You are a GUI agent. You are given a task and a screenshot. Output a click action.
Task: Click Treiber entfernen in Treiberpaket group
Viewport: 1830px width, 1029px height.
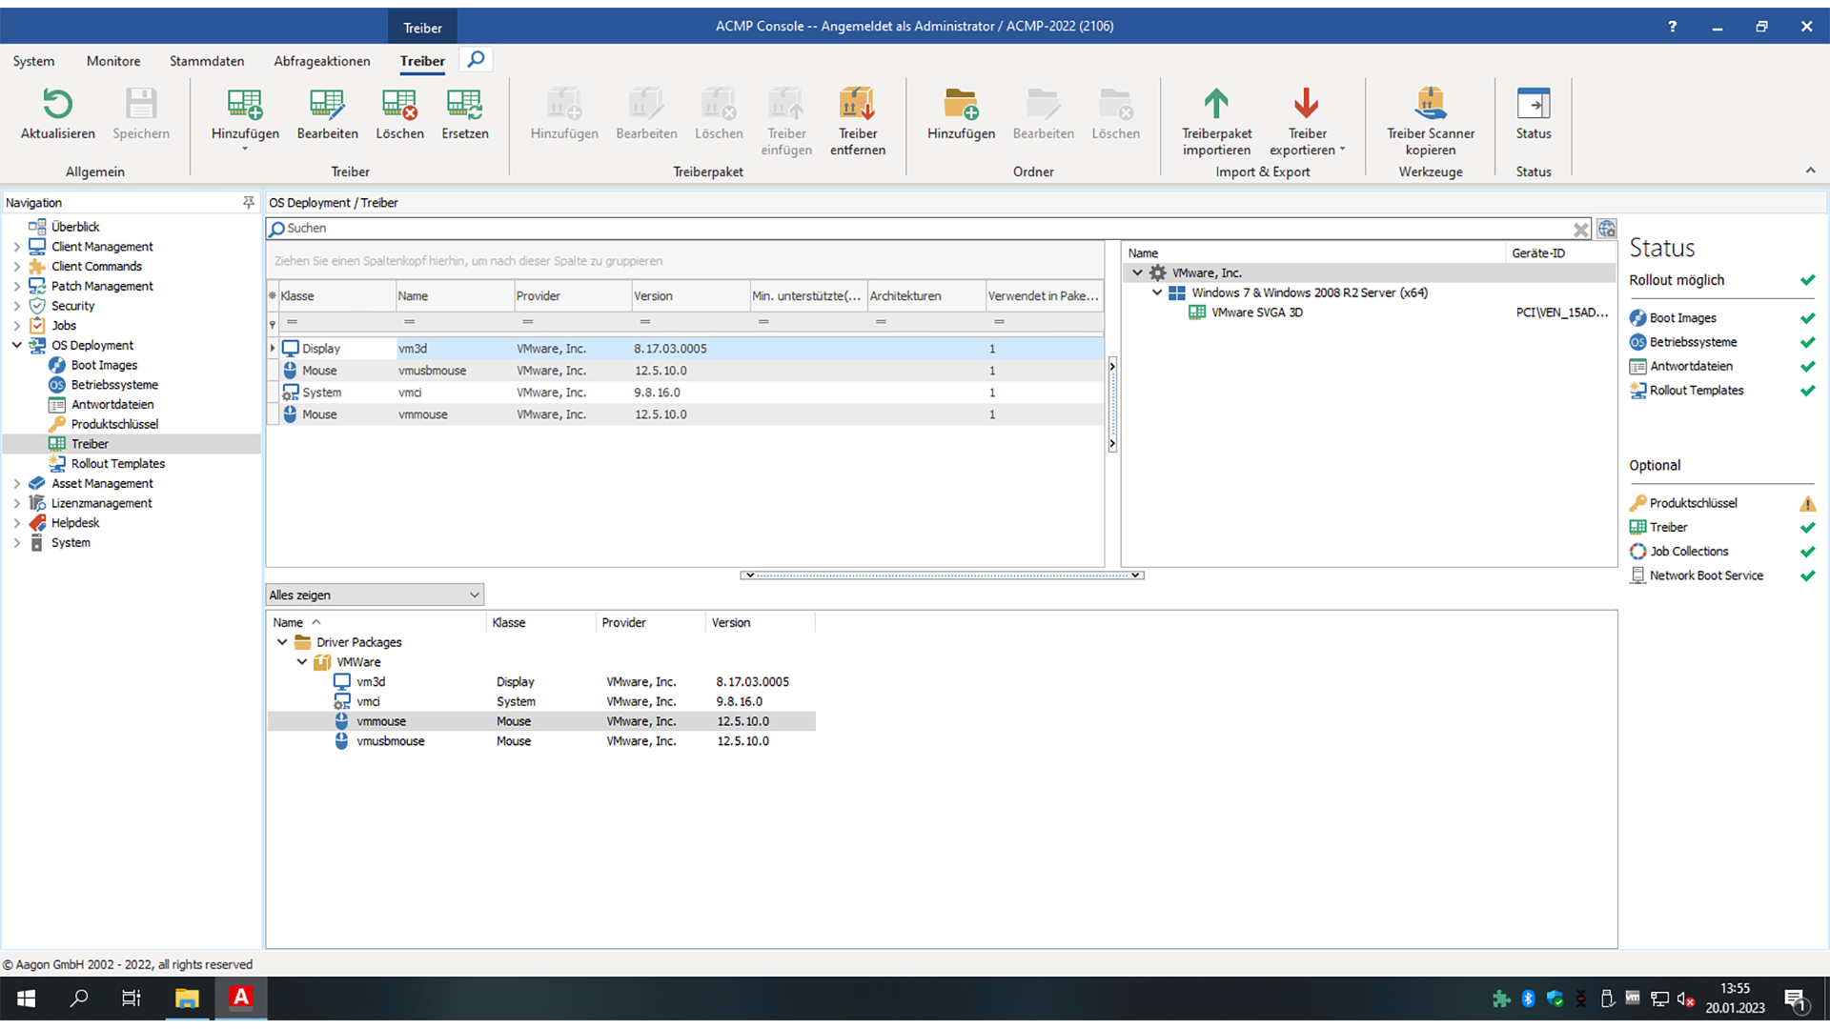pos(857,121)
